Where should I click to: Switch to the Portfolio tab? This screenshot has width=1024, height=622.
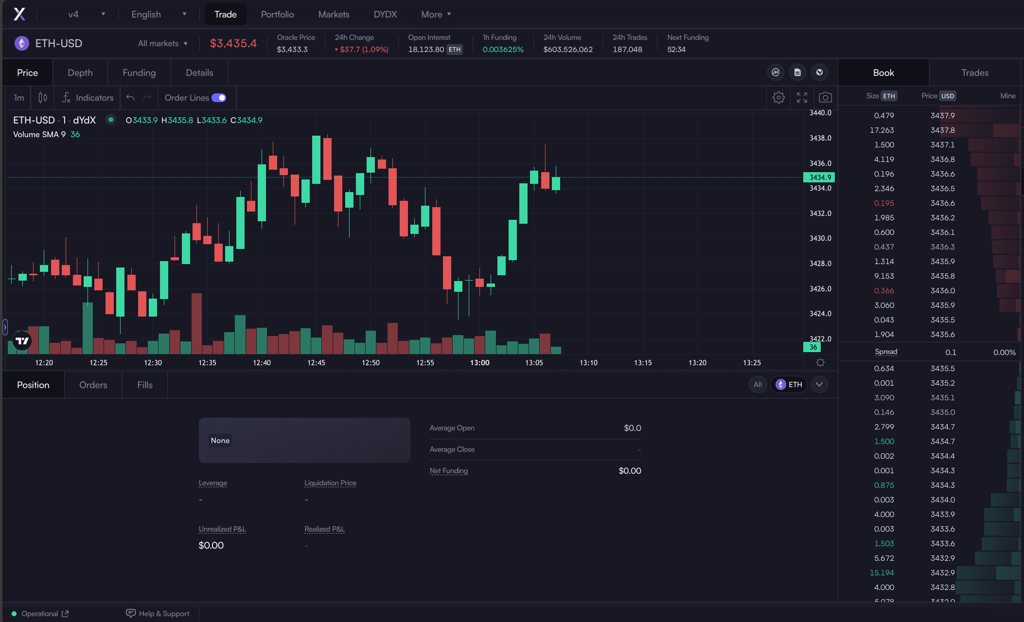[x=277, y=14]
